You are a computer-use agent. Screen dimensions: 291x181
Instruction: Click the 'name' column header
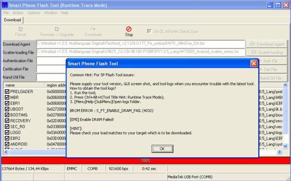click(24, 85)
